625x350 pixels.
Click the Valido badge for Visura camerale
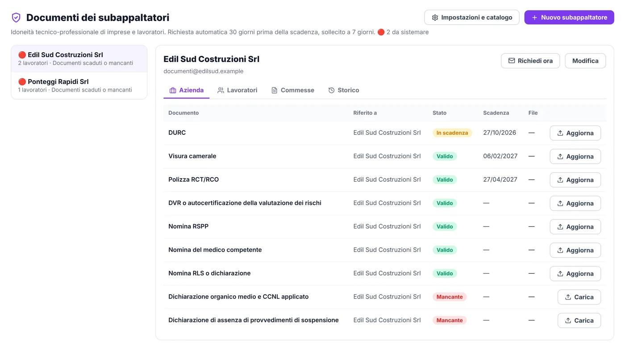pos(445,156)
